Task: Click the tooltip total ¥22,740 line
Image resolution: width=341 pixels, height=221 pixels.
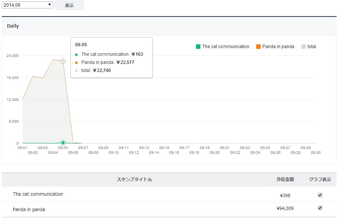Action: (x=93, y=70)
